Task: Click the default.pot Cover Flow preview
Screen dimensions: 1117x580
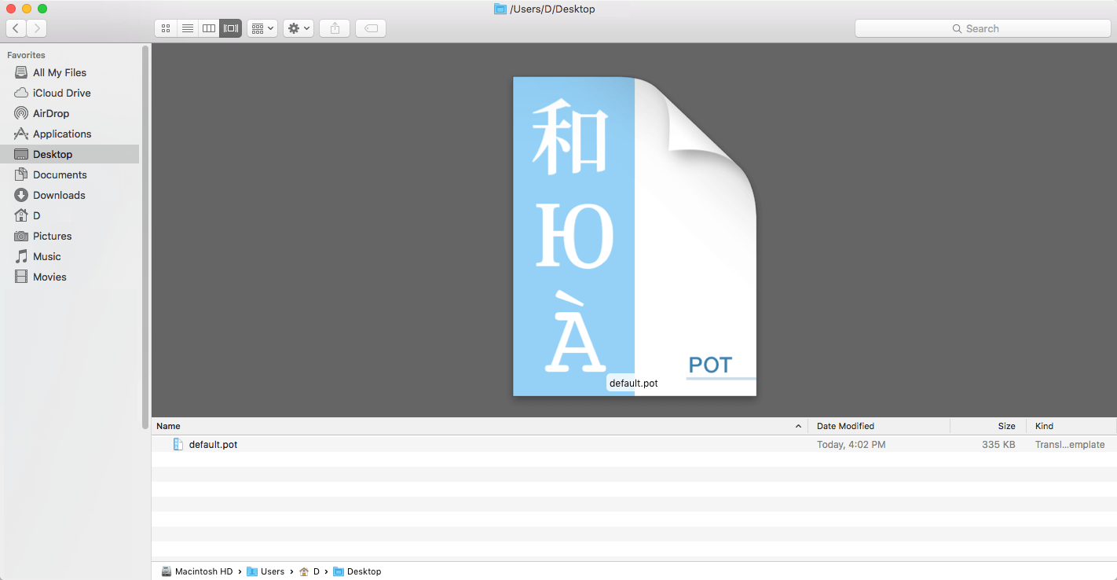Action: [634, 236]
